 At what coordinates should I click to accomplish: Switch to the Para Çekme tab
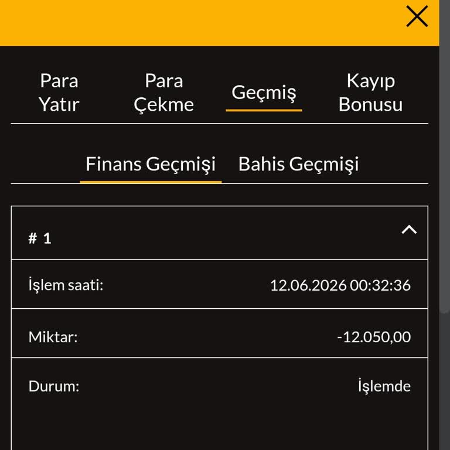coord(164,93)
